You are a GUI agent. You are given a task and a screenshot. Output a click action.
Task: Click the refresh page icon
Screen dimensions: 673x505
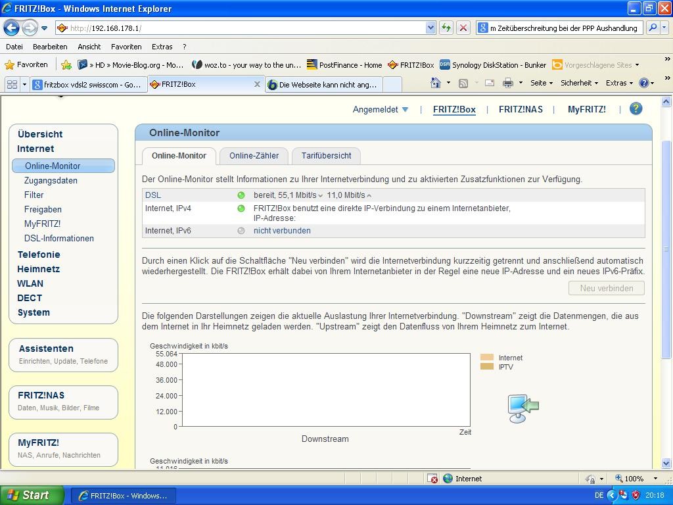point(446,28)
